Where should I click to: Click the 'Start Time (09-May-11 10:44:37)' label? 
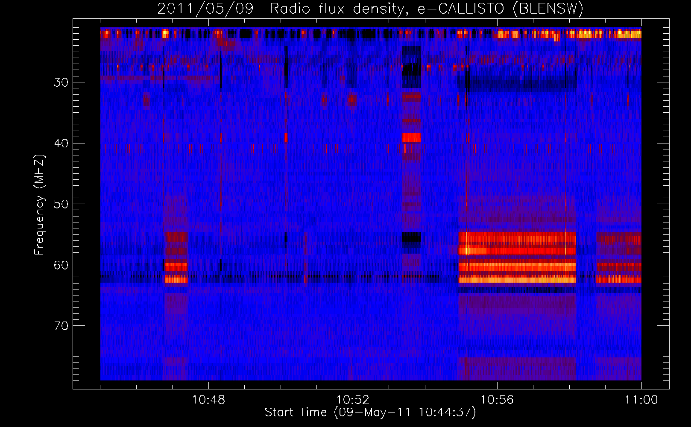coord(370,412)
